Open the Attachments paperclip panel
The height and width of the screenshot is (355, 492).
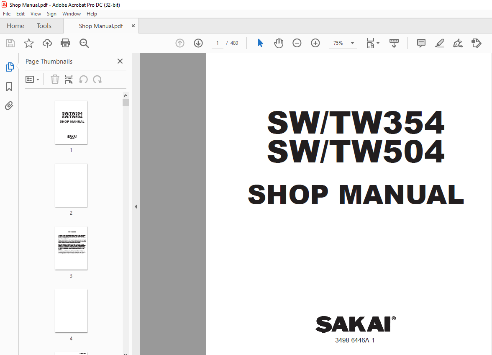coord(9,106)
